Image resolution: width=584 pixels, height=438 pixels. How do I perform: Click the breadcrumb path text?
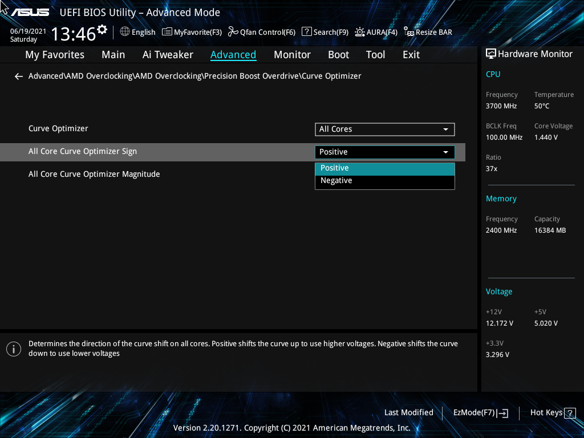pos(195,76)
